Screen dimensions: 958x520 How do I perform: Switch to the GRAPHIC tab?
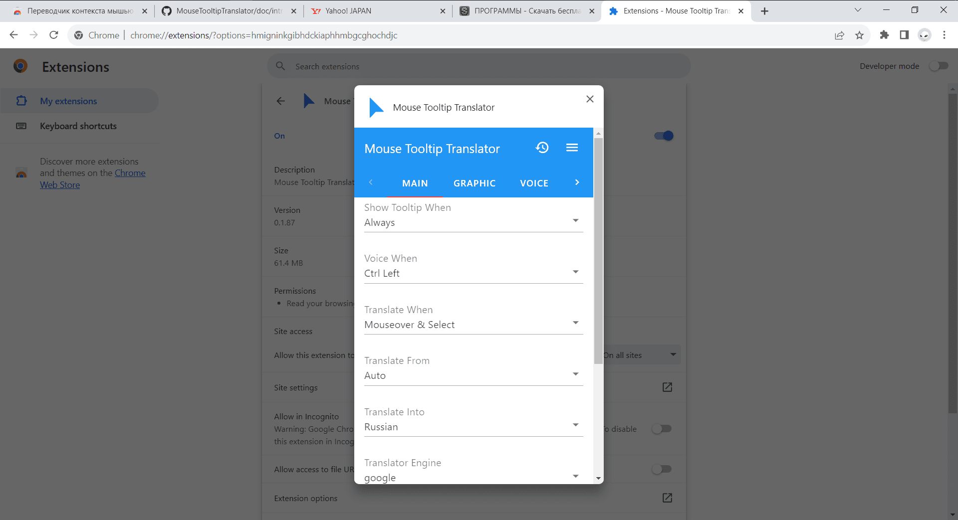(475, 183)
